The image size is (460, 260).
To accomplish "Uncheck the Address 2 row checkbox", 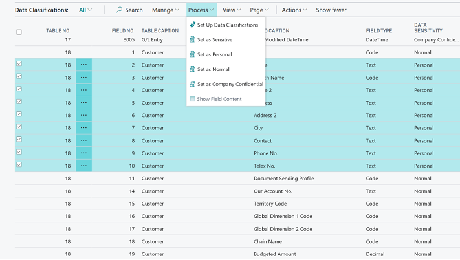I will [19, 114].
